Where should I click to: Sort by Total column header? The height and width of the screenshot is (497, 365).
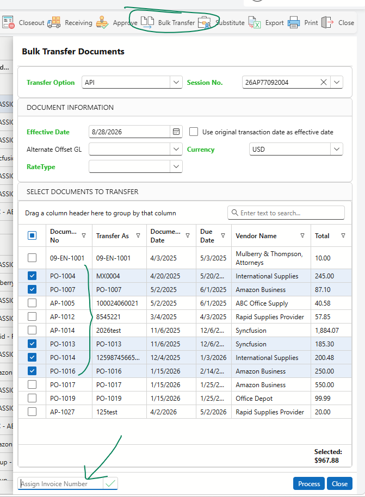pos(322,236)
